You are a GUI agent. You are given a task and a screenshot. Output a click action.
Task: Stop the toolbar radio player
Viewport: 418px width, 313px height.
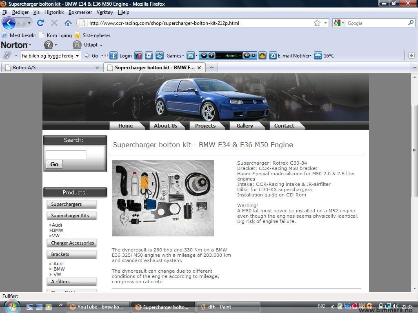(204, 55)
